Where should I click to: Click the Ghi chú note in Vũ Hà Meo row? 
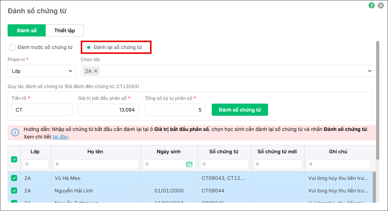(x=338, y=178)
